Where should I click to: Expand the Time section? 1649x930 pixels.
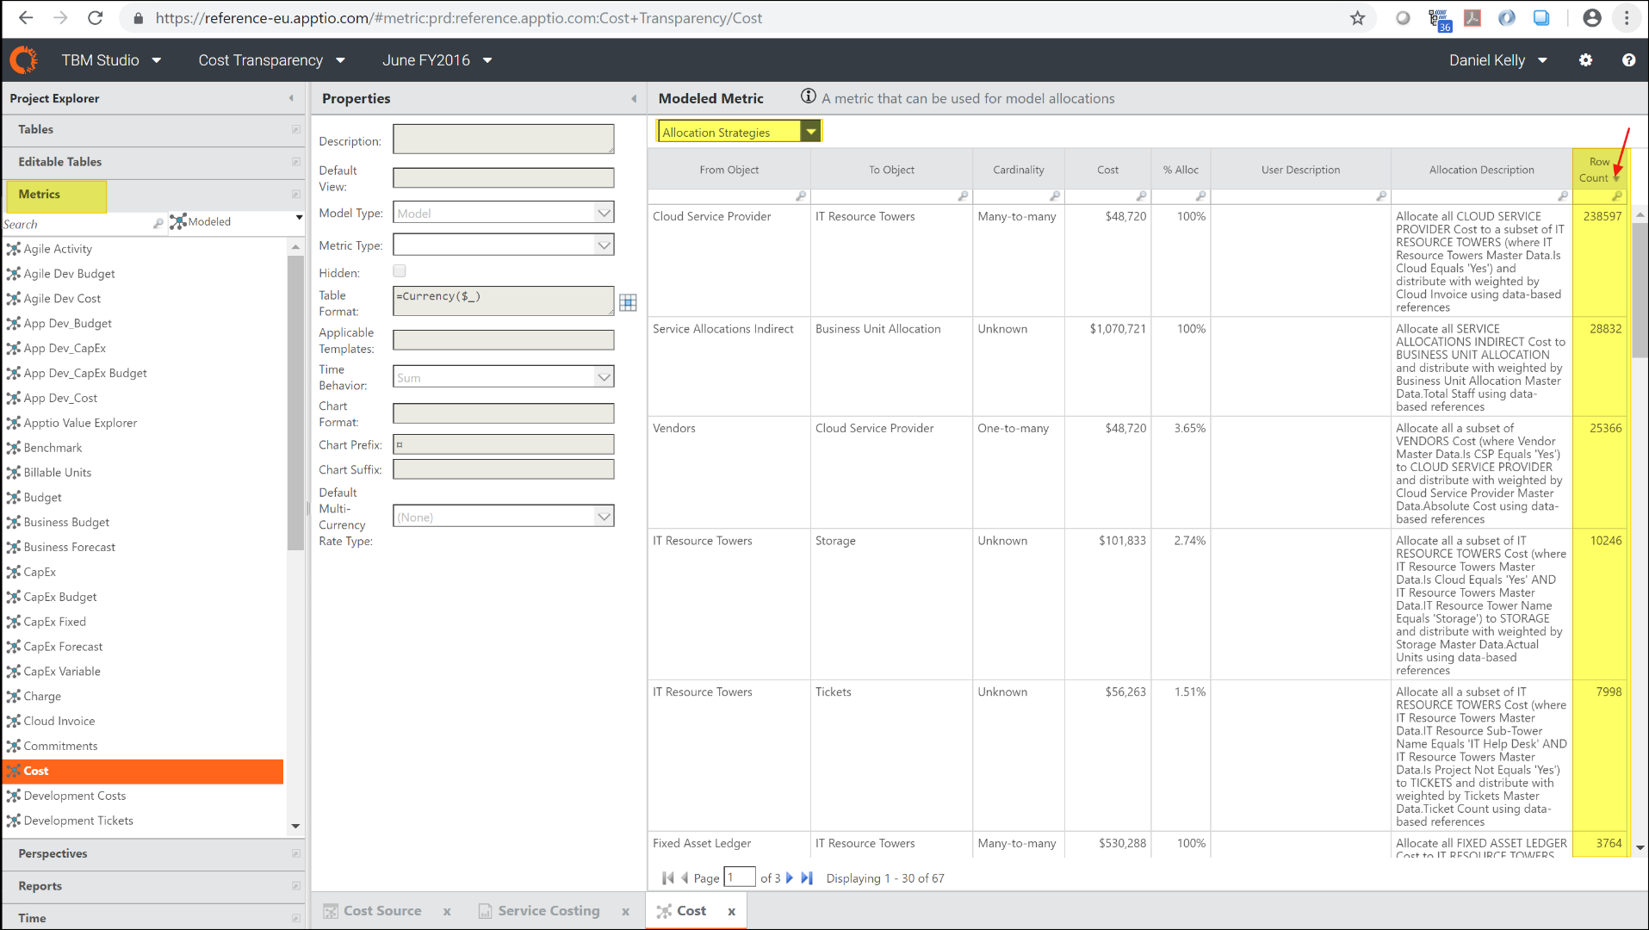coord(152,918)
